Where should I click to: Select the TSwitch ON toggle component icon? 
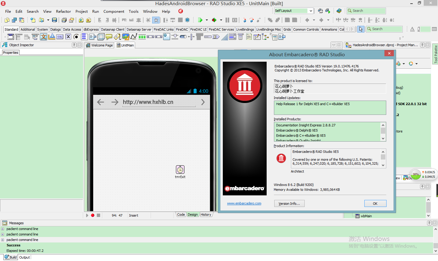click(183, 37)
